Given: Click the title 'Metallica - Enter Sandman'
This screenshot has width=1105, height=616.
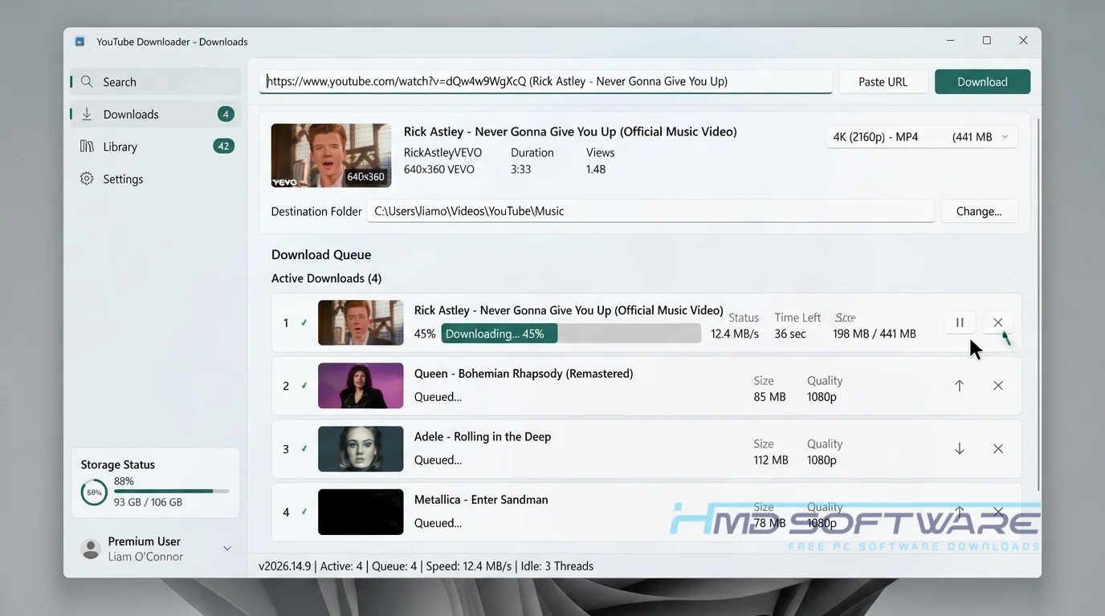Looking at the screenshot, I should [x=481, y=500].
